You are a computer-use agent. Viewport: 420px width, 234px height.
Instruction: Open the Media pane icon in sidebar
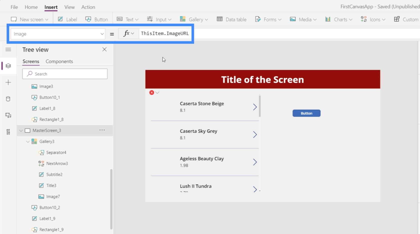pyautogui.click(x=8, y=115)
